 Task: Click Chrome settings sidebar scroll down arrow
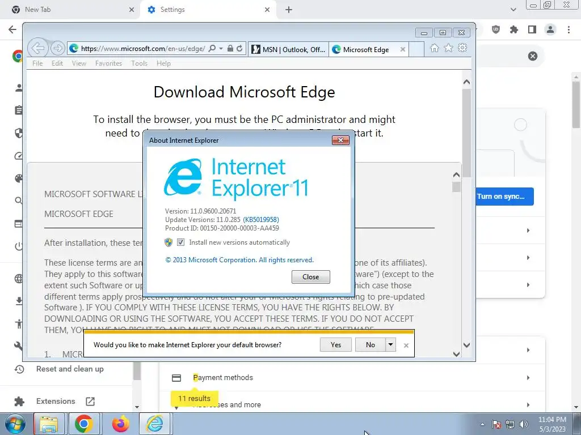click(137, 407)
